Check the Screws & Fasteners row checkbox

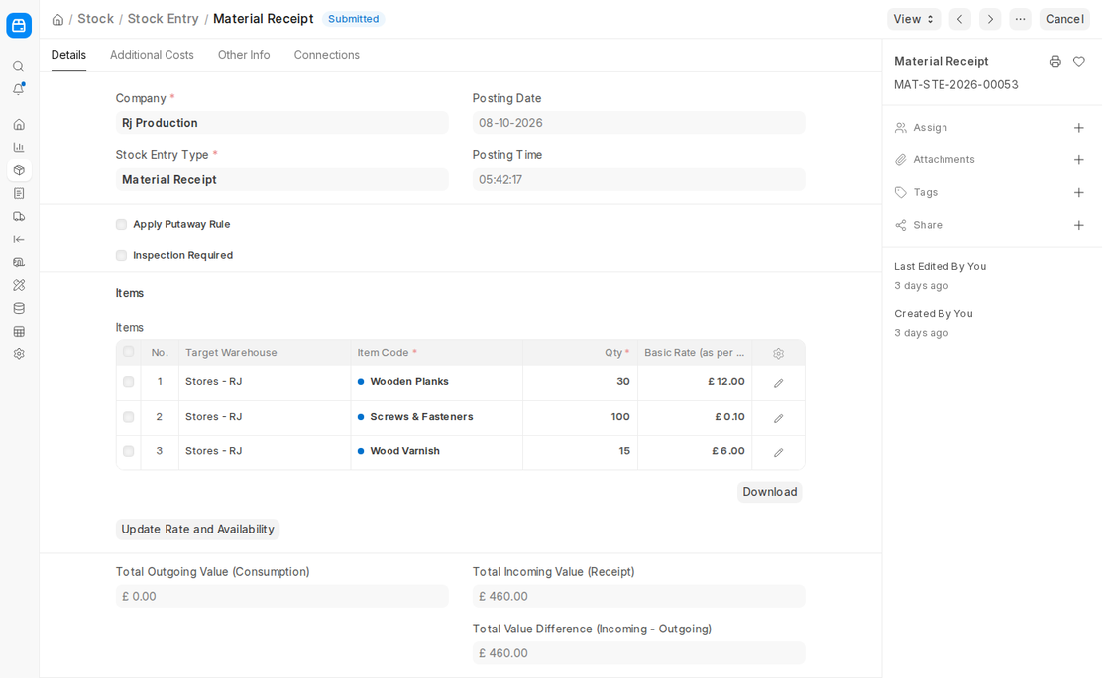click(128, 417)
